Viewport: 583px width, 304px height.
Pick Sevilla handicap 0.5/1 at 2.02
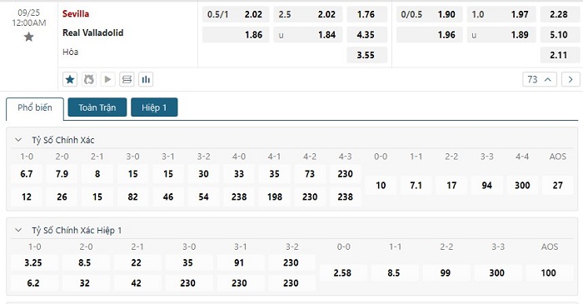(x=236, y=14)
